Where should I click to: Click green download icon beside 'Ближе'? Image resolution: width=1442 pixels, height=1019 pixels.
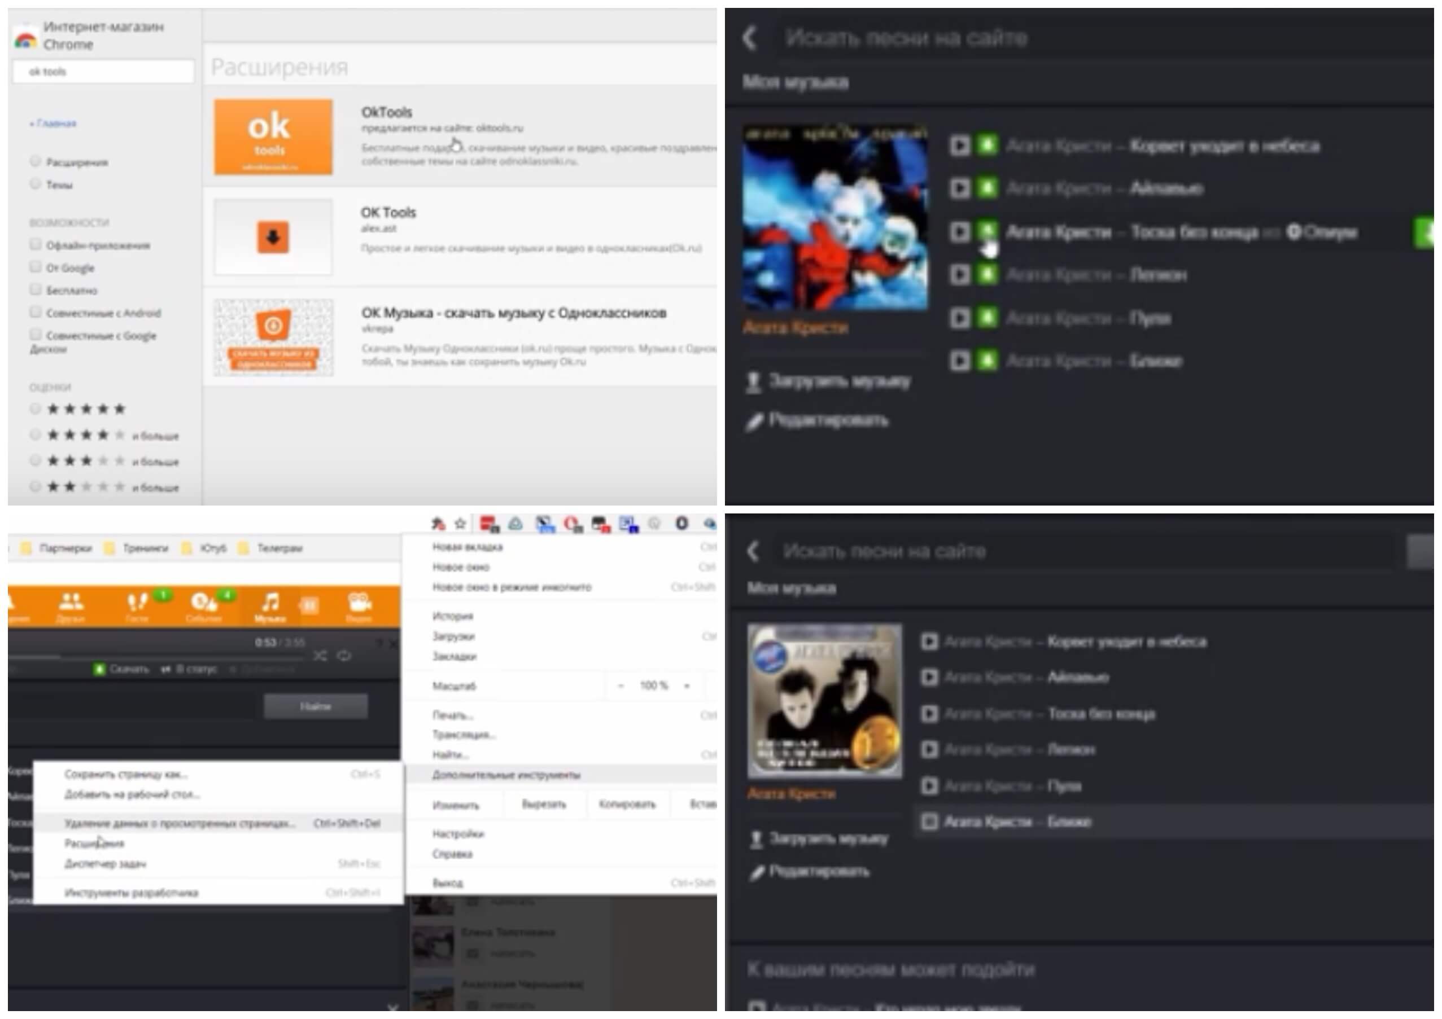pos(987,360)
